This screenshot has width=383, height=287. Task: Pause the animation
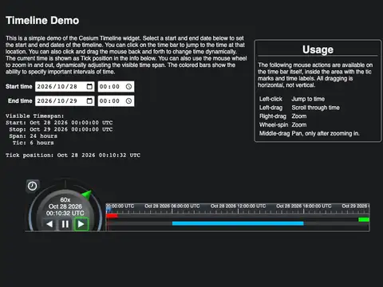(x=65, y=224)
